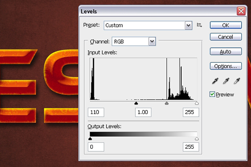Click the Custom preset combo box
The height and width of the screenshot is (167, 251).
click(x=148, y=26)
